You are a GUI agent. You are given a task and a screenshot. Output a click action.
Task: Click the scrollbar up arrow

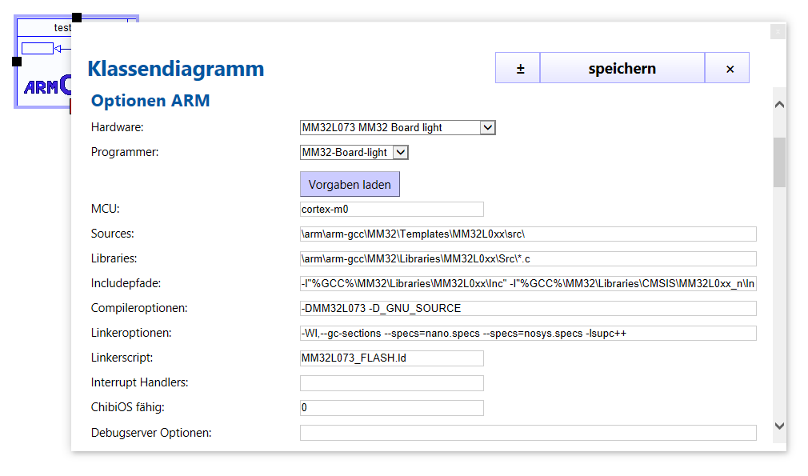pyautogui.click(x=779, y=105)
